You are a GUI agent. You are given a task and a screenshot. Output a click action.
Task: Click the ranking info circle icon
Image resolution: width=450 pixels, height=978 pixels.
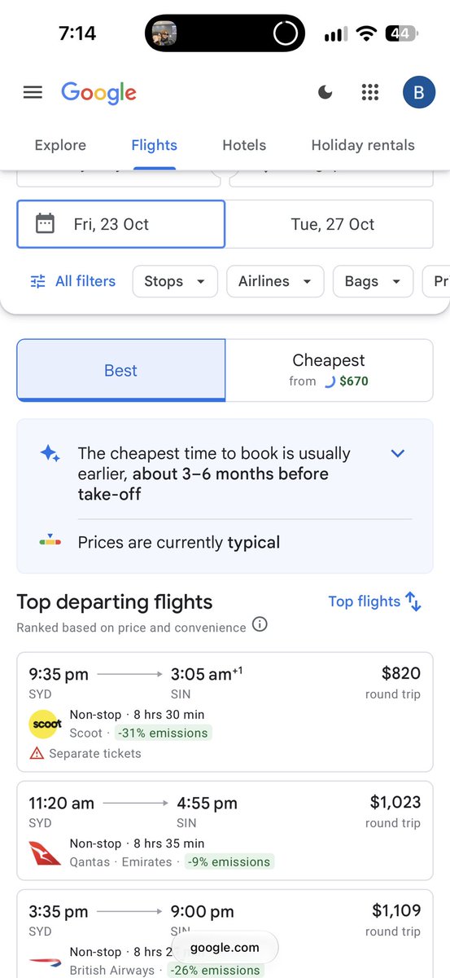point(260,625)
